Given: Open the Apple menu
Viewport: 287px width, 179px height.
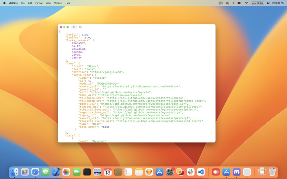Looking at the screenshot, I should tap(4, 3).
